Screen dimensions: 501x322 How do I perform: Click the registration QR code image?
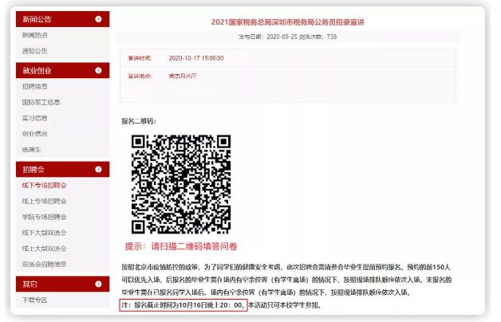click(x=181, y=184)
